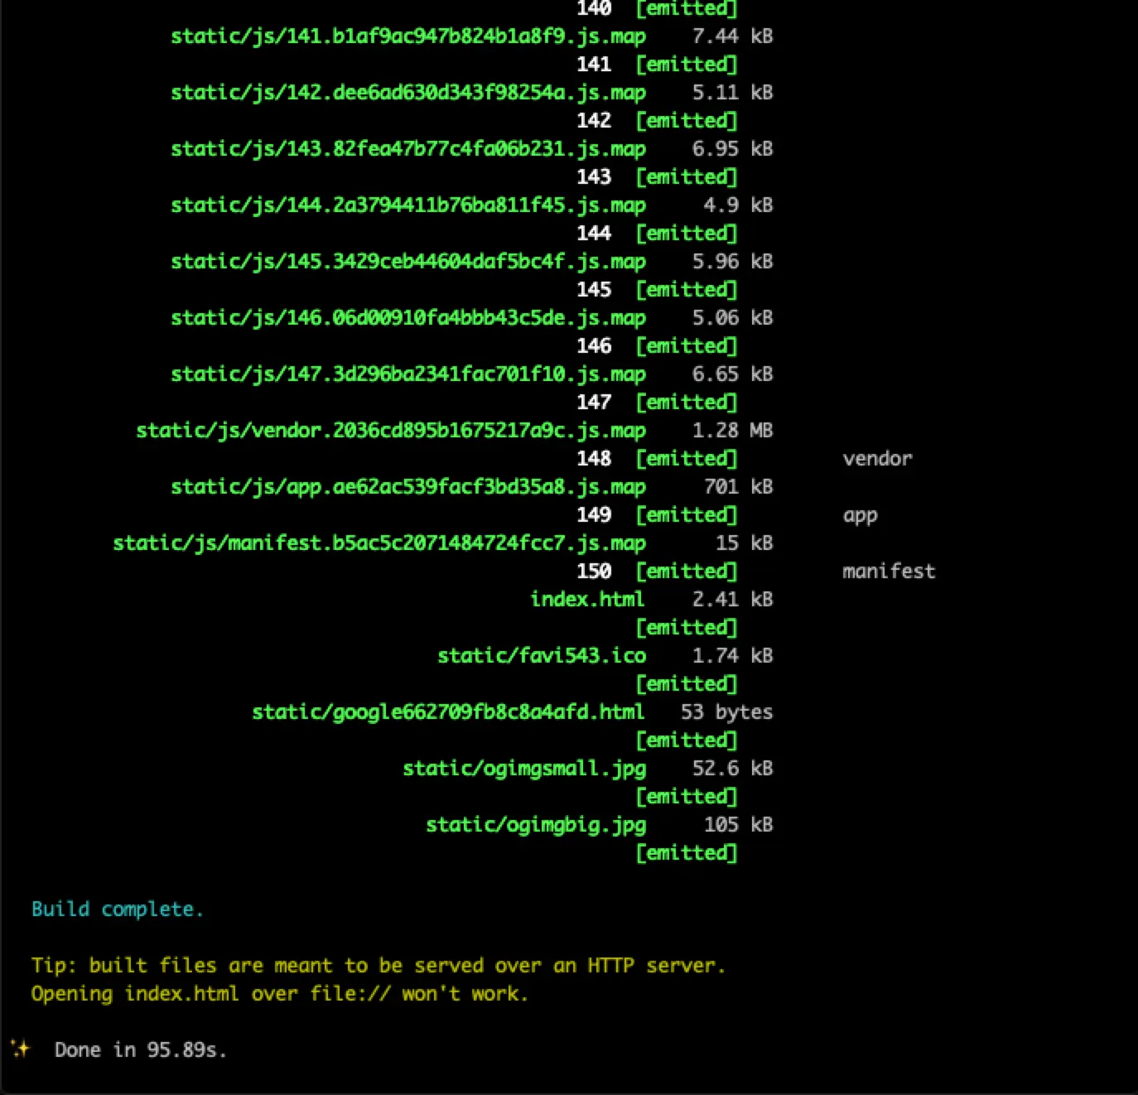Select the HTTP server tip text

point(378,965)
